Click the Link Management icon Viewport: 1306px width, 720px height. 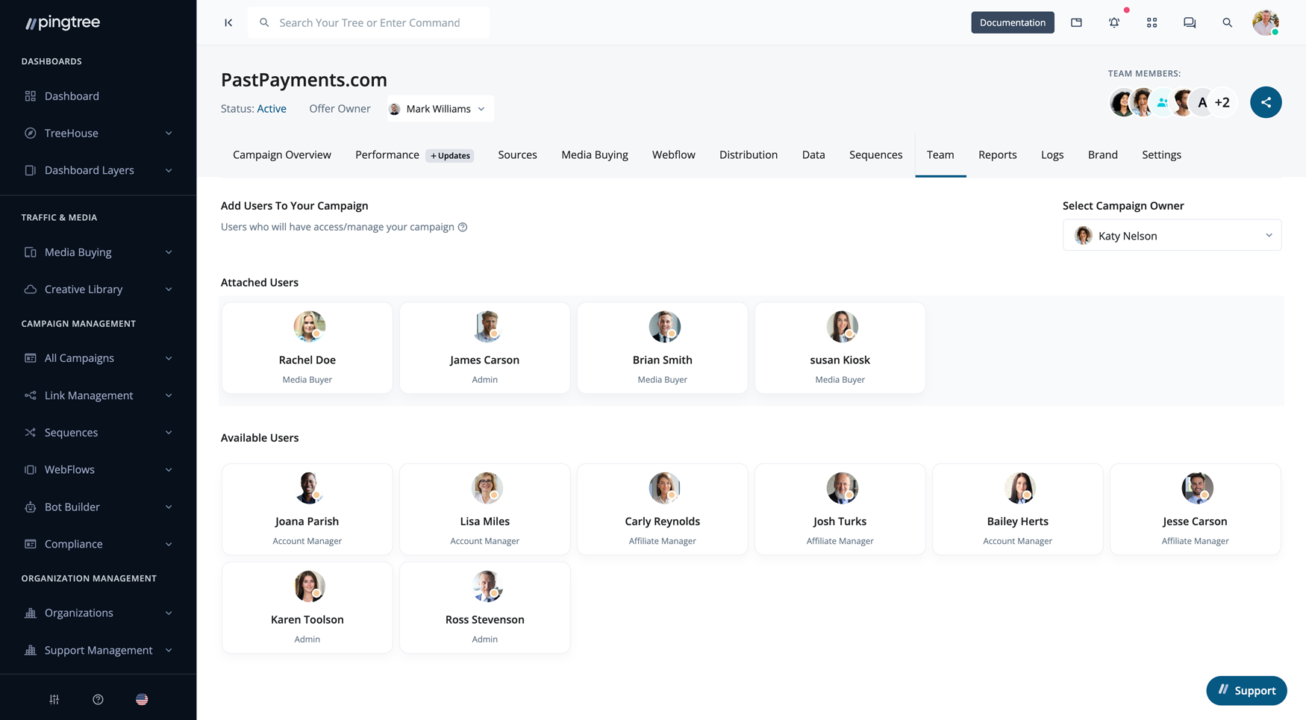[x=31, y=395]
